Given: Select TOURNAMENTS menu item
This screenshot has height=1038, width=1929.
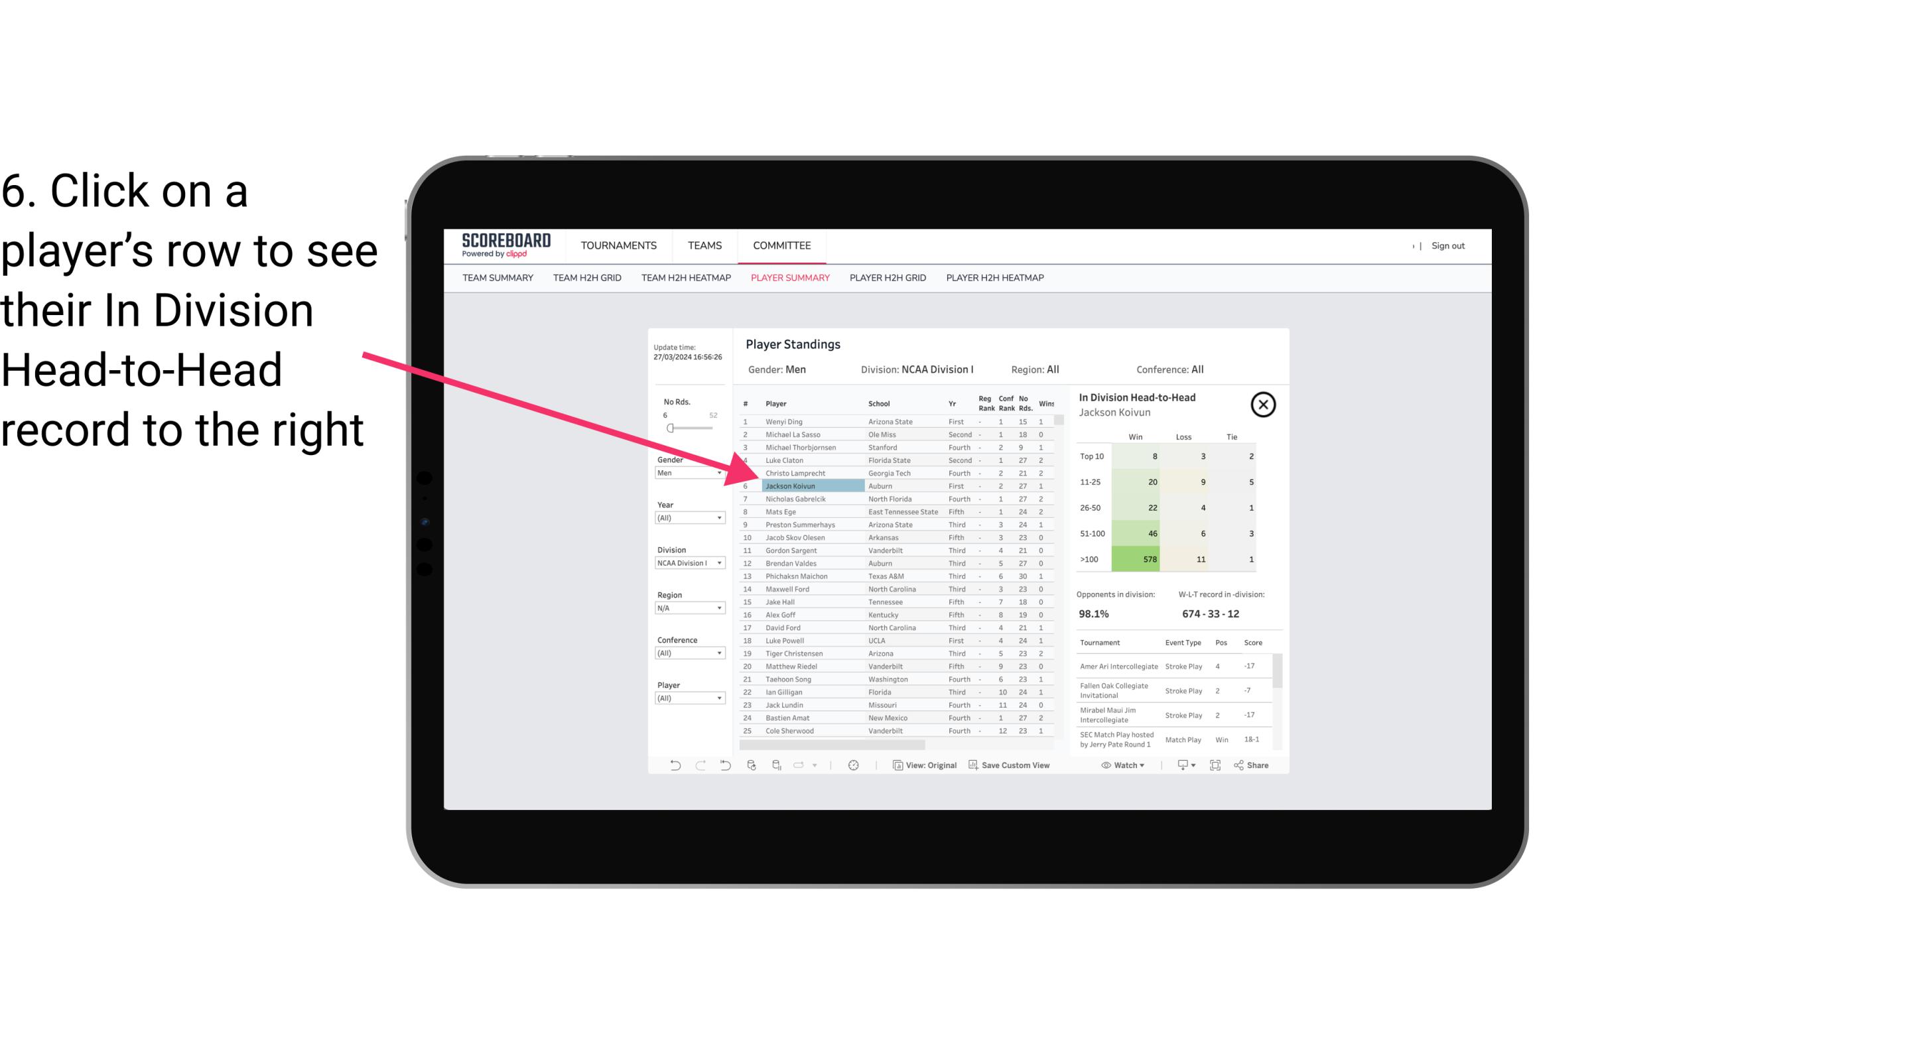Looking at the screenshot, I should point(619,245).
